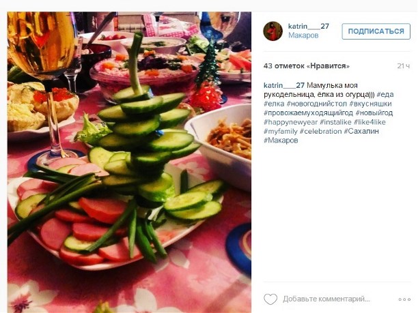
Task: Click the heart like icon
Action: (270, 299)
